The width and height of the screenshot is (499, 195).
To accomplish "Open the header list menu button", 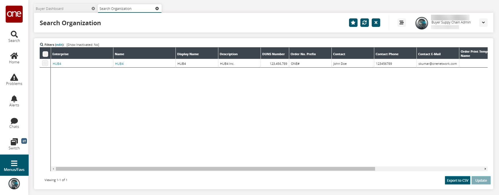I will tap(401, 23).
